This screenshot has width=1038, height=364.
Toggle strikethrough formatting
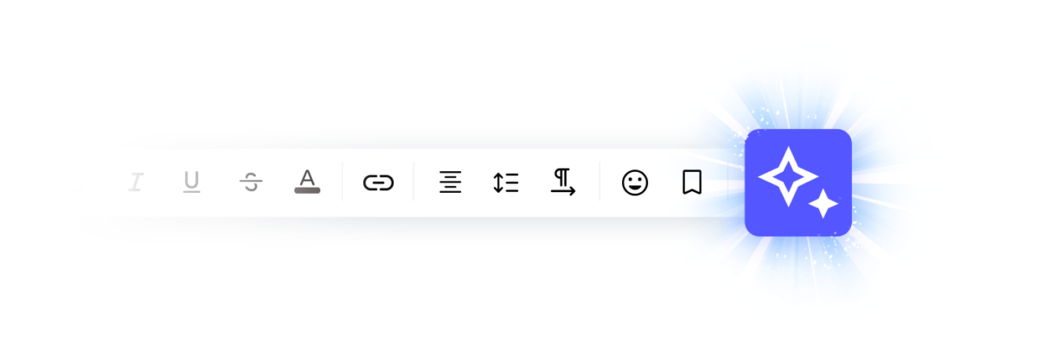pos(251,182)
